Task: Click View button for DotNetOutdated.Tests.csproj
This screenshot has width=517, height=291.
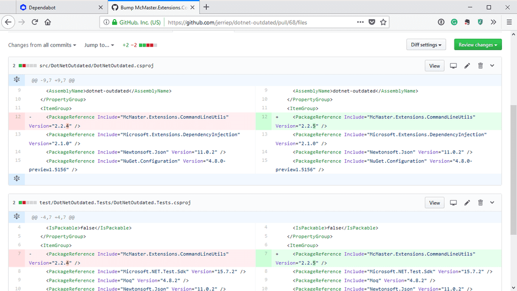Action: point(434,203)
